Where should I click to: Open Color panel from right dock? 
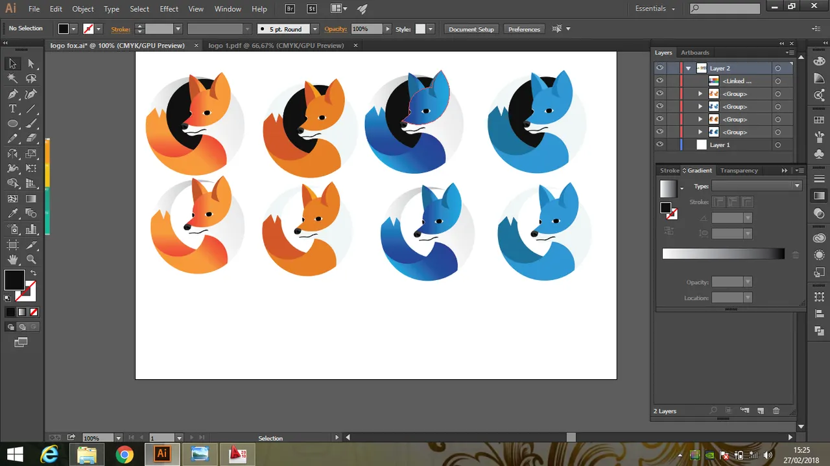pyautogui.click(x=820, y=60)
